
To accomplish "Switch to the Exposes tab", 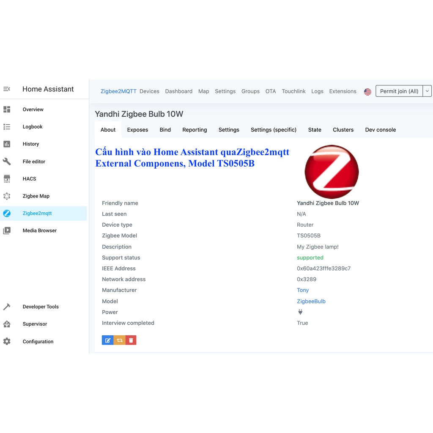I will [x=137, y=130].
